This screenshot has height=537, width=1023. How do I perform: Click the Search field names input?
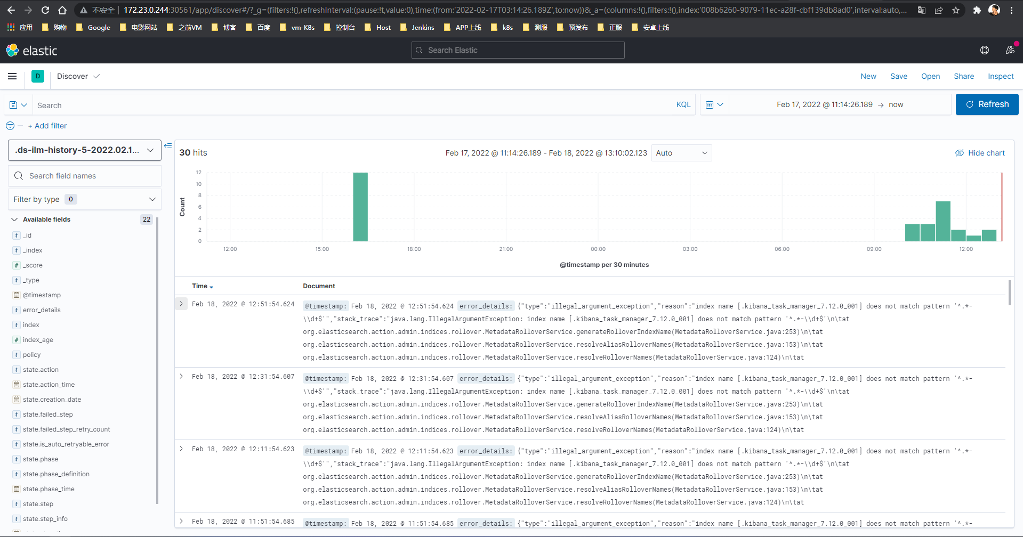(x=85, y=176)
